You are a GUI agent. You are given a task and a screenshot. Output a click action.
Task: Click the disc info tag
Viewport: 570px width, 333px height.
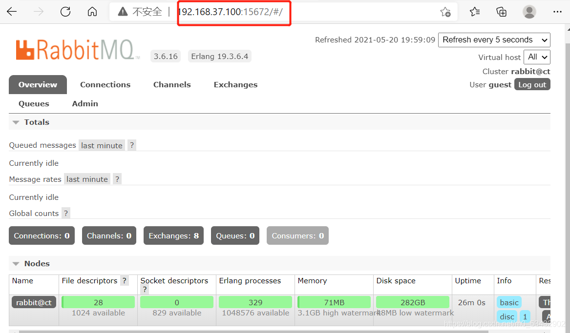pos(507,316)
